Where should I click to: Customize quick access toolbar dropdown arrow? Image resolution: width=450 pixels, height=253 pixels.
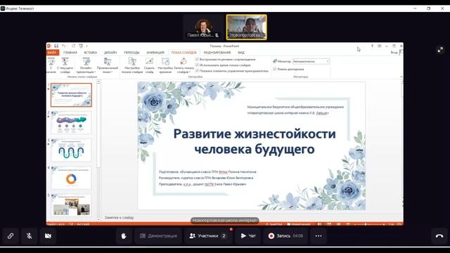coord(86,46)
